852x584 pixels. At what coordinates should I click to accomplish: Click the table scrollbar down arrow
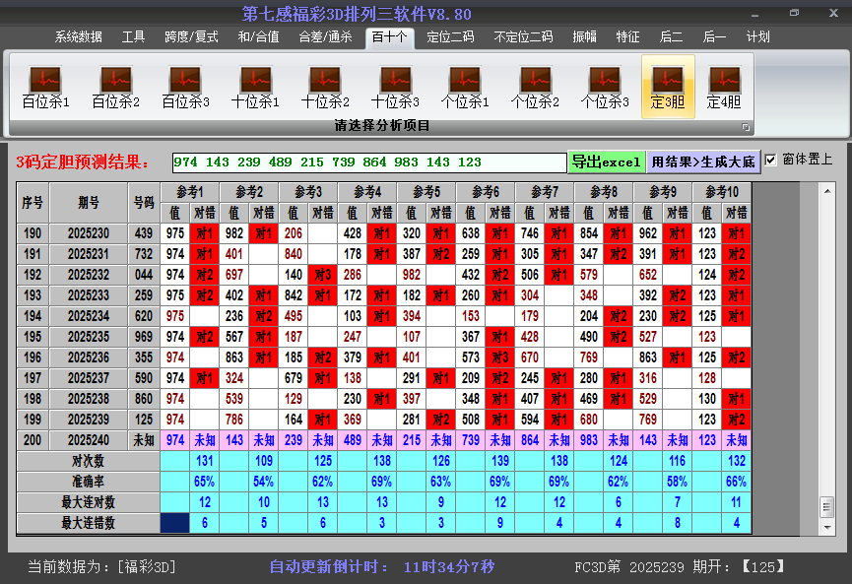(x=826, y=525)
